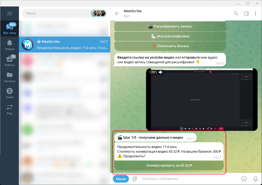Click the Продолжительность видео message
262x185 pixels.
(169, 151)
